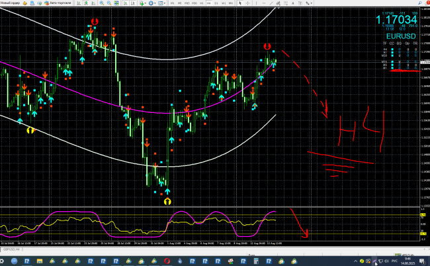Click the Windows Start button
This screenshot has height=266, width=430.
tap(3, 260)
